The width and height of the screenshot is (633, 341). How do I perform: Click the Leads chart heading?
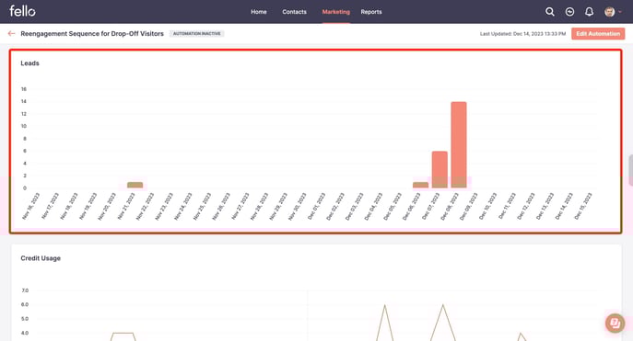coord(29,63)
